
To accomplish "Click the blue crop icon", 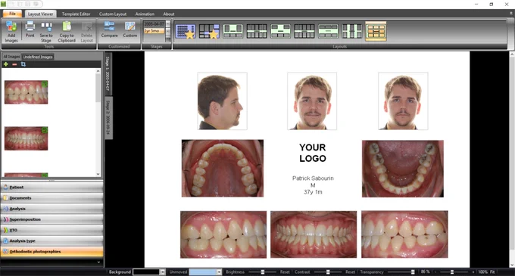I will click(23, 64).
